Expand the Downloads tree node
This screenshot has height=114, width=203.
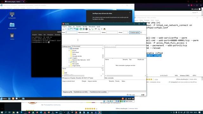click(69, 48)
